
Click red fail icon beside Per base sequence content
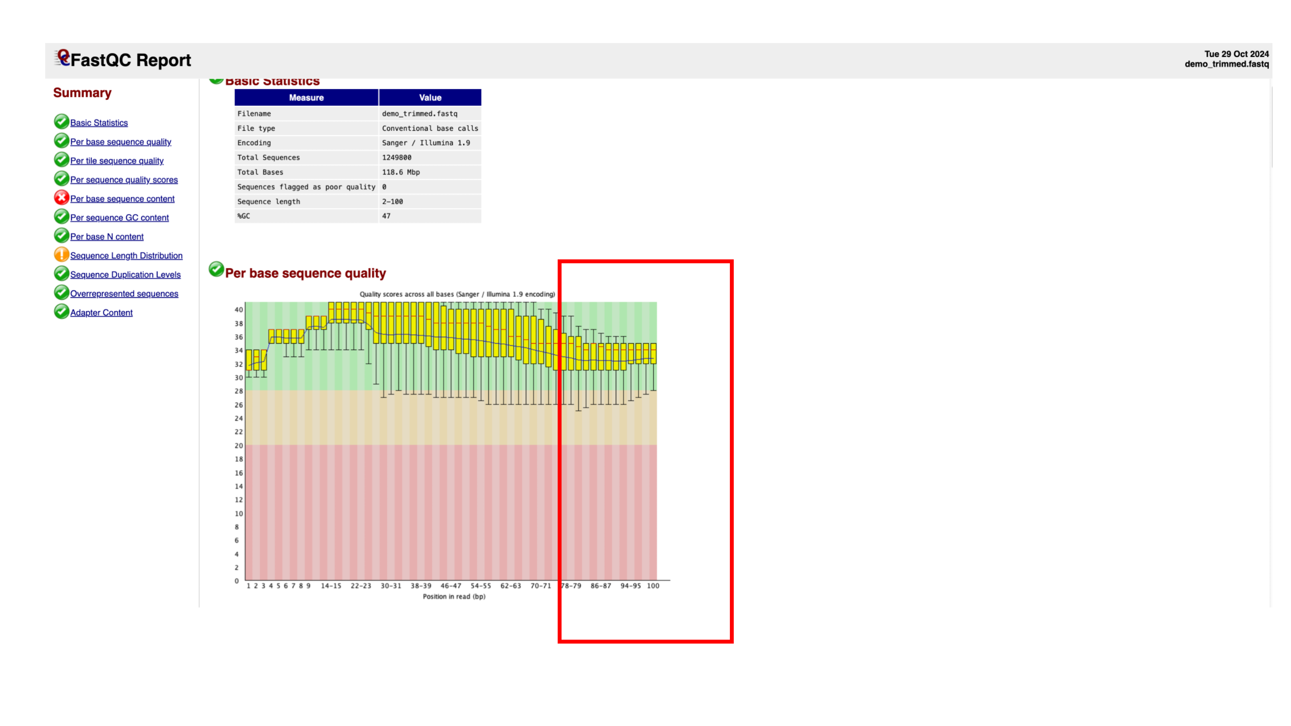coord(61,198)
